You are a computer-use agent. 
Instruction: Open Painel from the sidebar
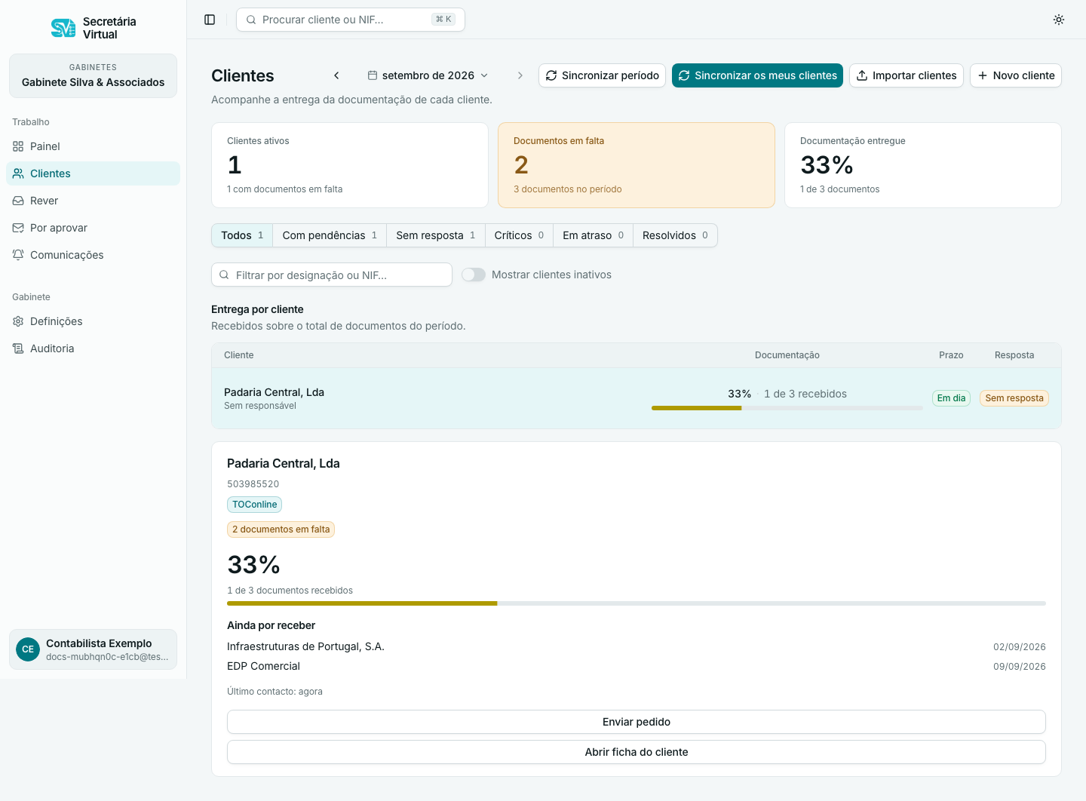click(x=93, y=146)
